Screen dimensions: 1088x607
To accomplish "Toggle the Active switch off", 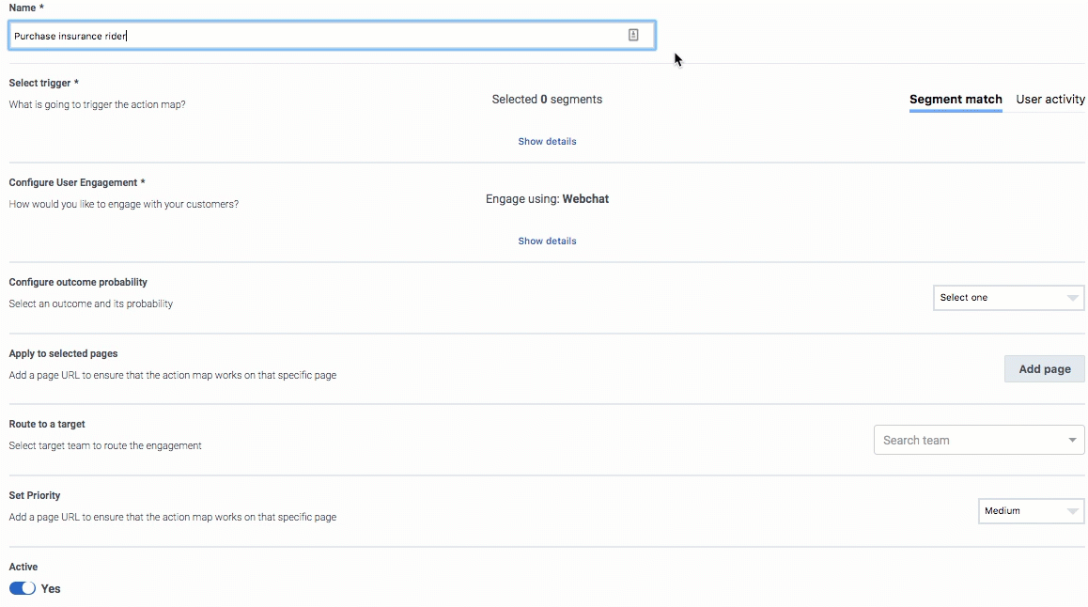I will coord(23,588).
